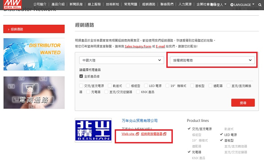The width and height of the screenshot is (264, 163).
Task: Check the 交流/直流電源 checkbox
Action: pos(81,86)
